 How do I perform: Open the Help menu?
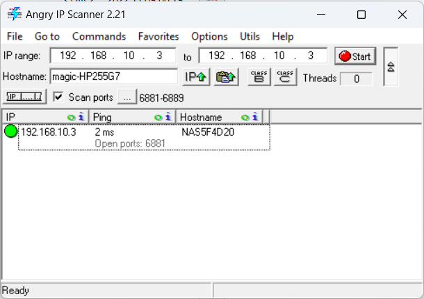click(x=283, y=36)
